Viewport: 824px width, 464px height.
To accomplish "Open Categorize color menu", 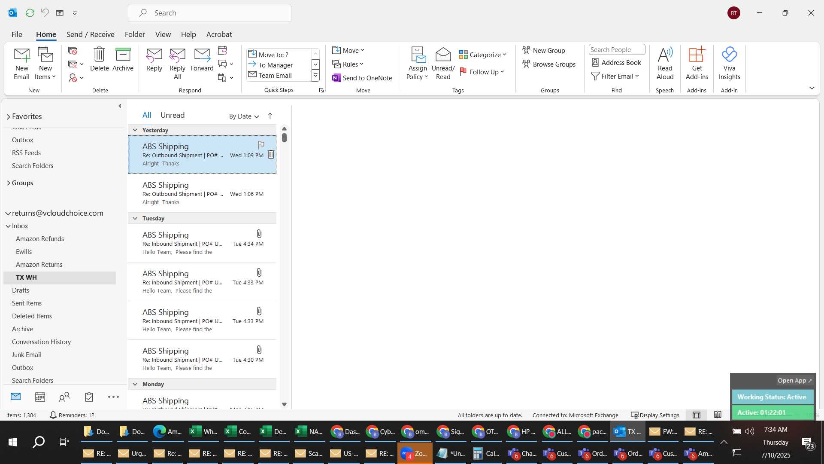I will (483, 55).
